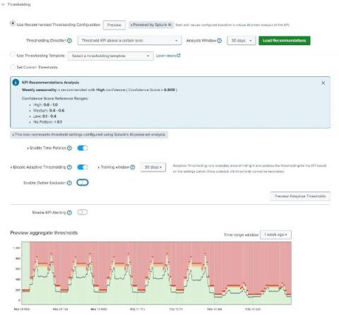Collapse the Thresholding section chevron

coord(3,4)
